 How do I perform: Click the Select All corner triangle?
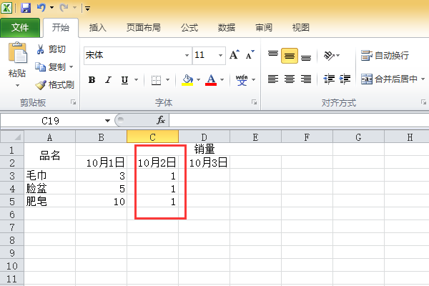coord(12,137)
